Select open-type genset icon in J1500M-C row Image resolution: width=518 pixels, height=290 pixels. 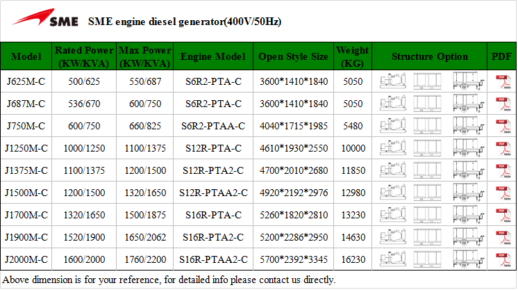(x=393, y=192)
